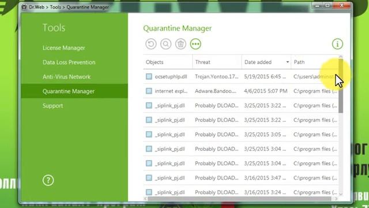This screenshot has width=369, height=208.
Task: Click the date 4/6/2015 5:07 PM
Action: pos(266,91)
